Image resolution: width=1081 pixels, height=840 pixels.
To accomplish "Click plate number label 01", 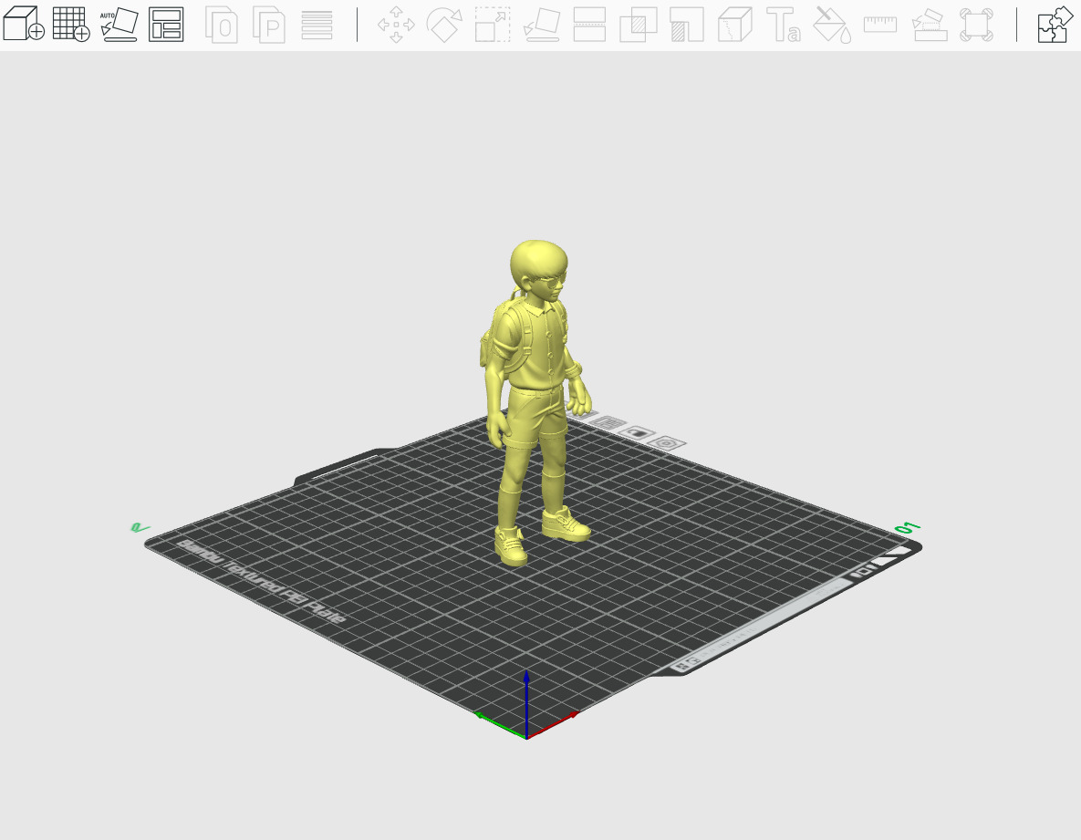I will [908, 528].
